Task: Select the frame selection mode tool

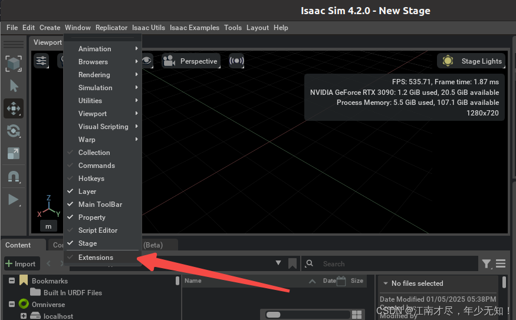Action: (x=14, y=64)
